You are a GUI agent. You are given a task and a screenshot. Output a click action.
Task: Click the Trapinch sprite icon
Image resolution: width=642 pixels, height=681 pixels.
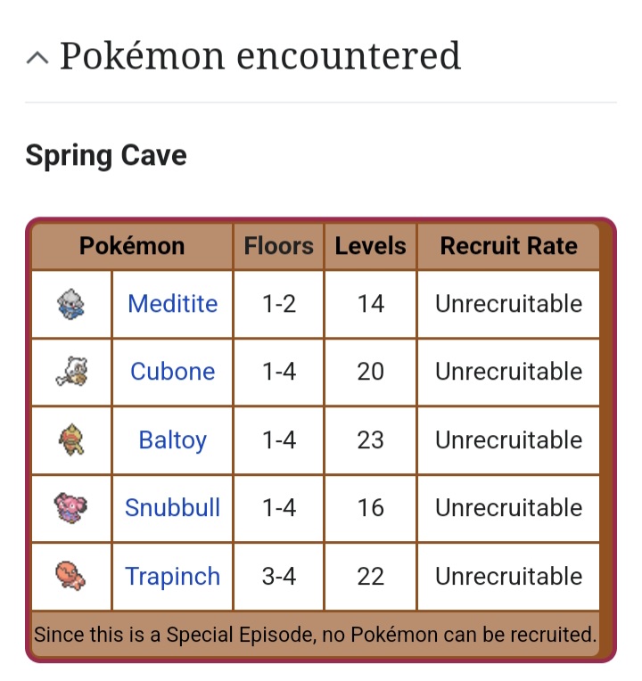[x=71, y=576]
